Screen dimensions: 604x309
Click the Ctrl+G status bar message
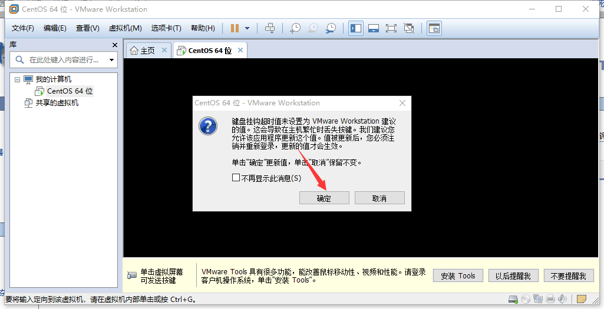click(x=101, y=300)
